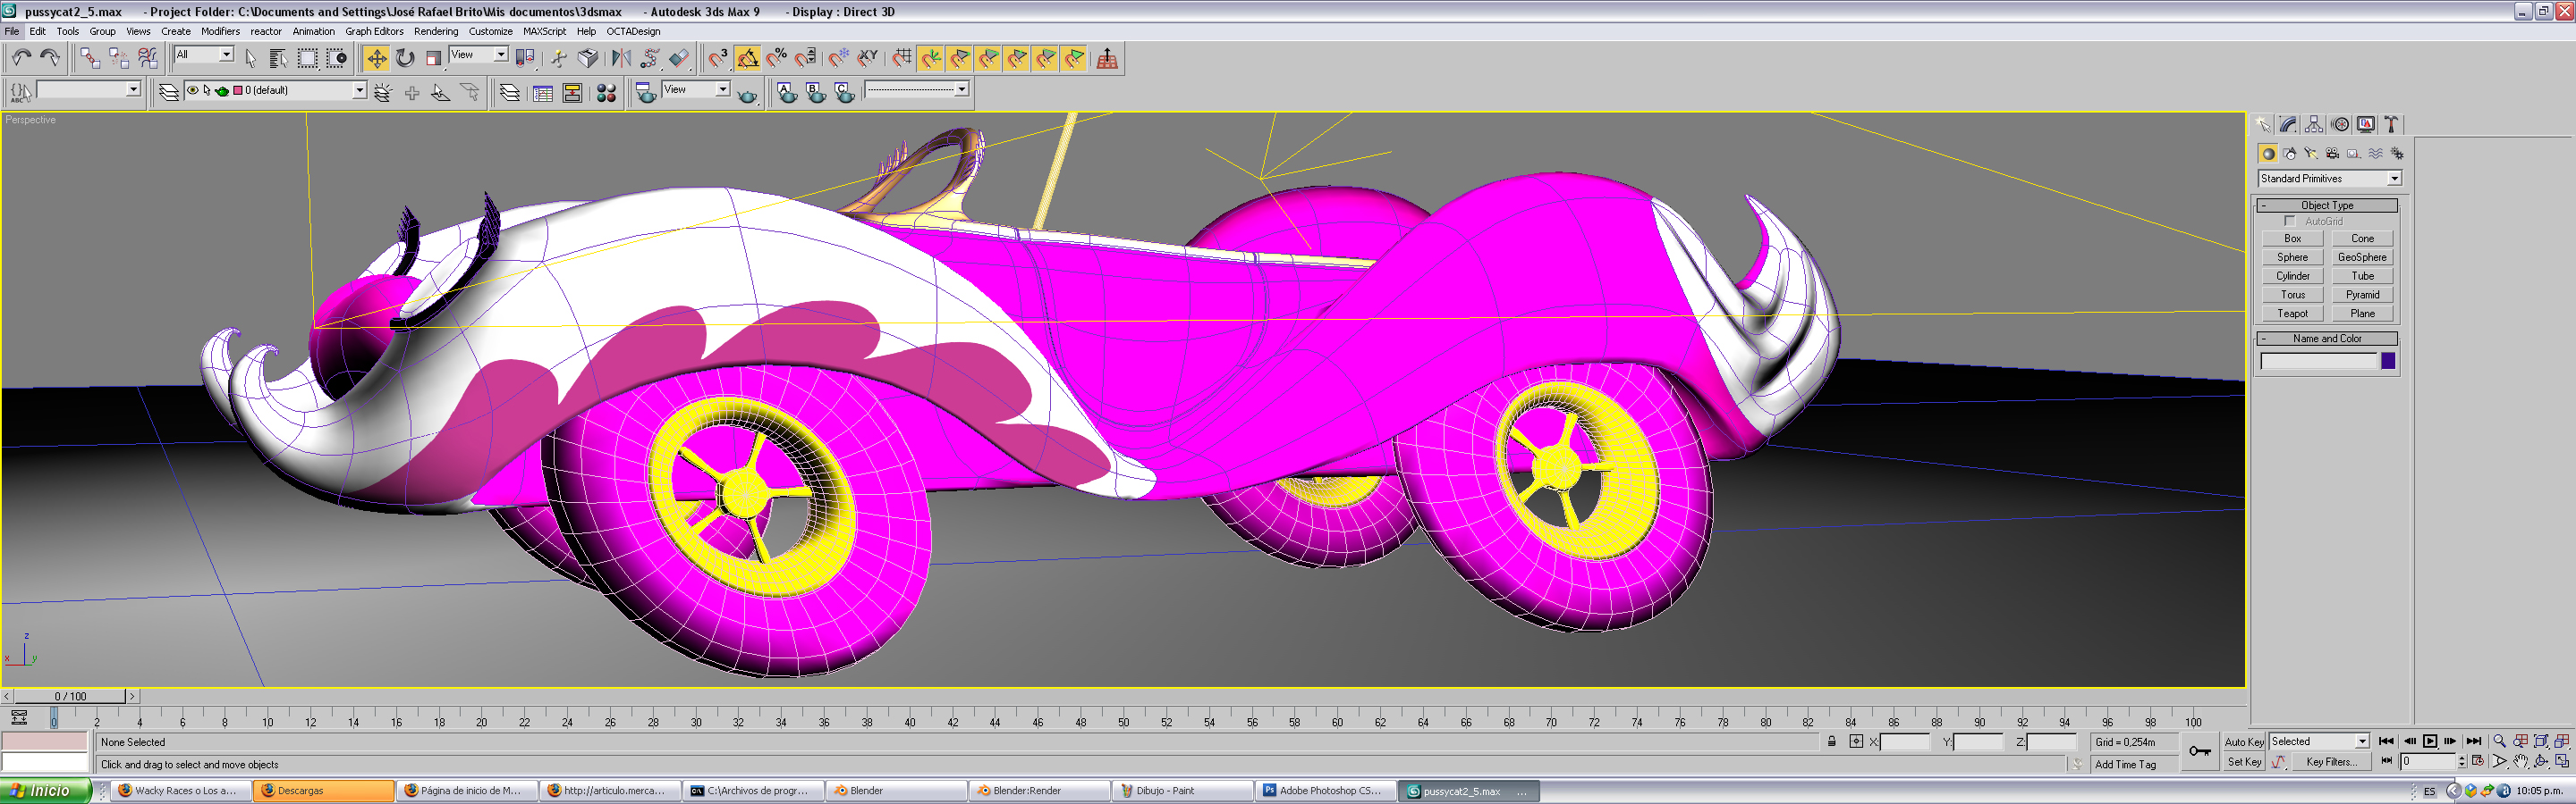The width and height of the screenshot is (2576, 804).
Task: Open the Schematic View icon
Action: tap(572, 93)
